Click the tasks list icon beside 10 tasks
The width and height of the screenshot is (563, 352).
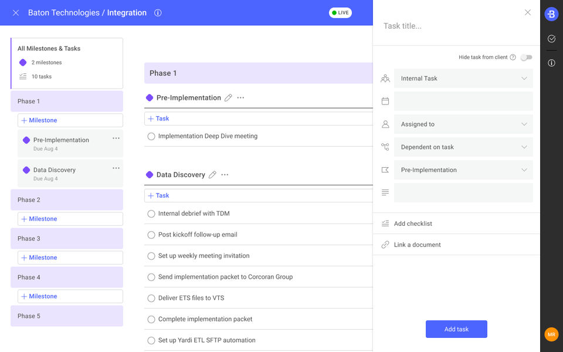click(23, 76)
